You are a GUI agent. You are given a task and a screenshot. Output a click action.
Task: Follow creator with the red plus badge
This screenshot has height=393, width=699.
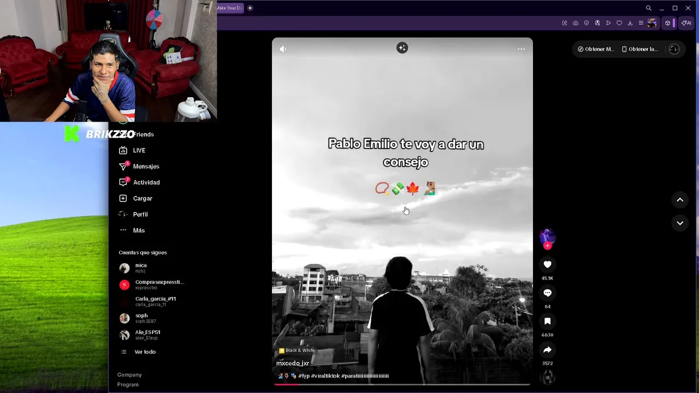[x=547, y=246]
